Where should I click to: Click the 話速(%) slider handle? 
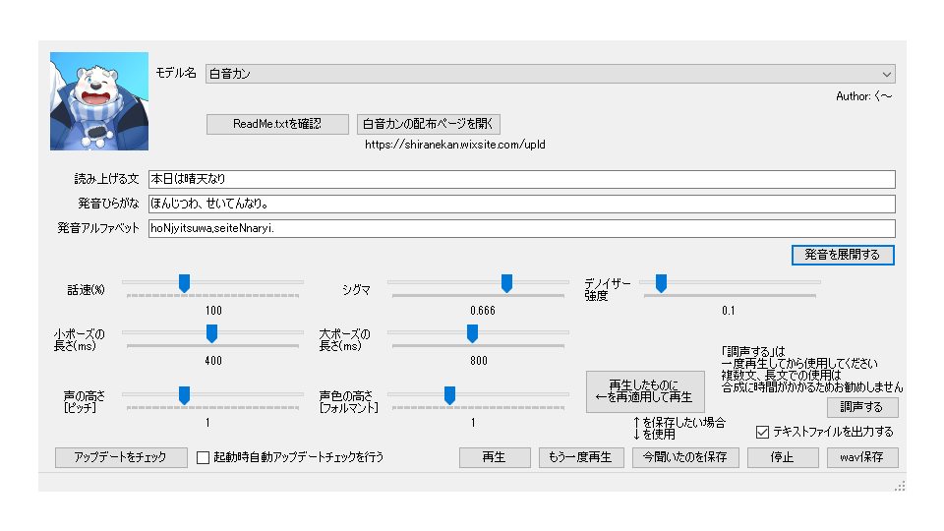pos(184,283)
